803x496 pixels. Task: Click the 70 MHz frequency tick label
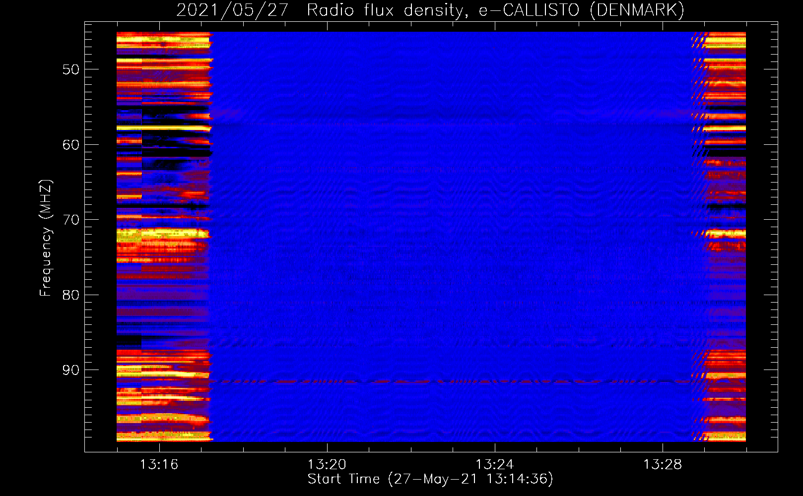(71, 220)
